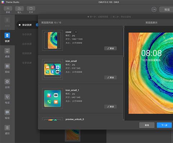Click the 更改 edit button for icon_small_1
173x143 pixels.
pos(111,107)
